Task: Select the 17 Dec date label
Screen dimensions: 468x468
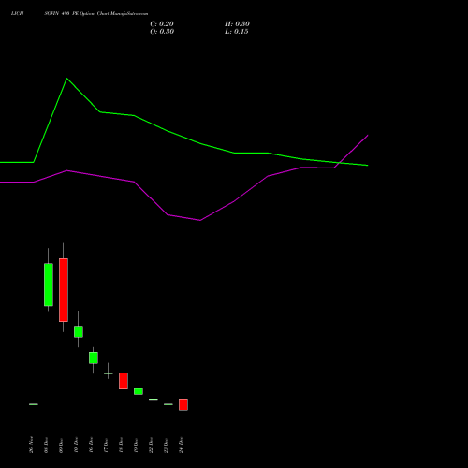Action: (x=106, y=445)
